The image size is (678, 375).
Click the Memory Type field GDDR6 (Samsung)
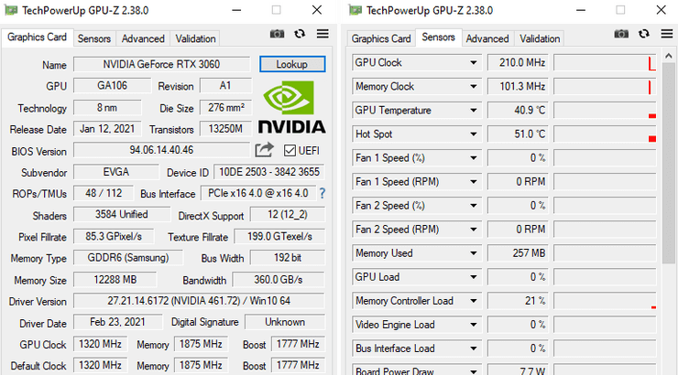pyautogui.click(x=128, y=258)
